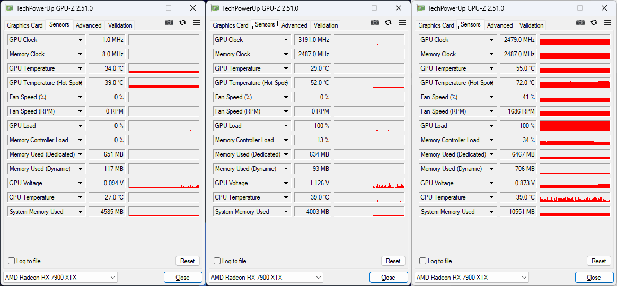Tick Log to file in right GPU-Z window

423,261
